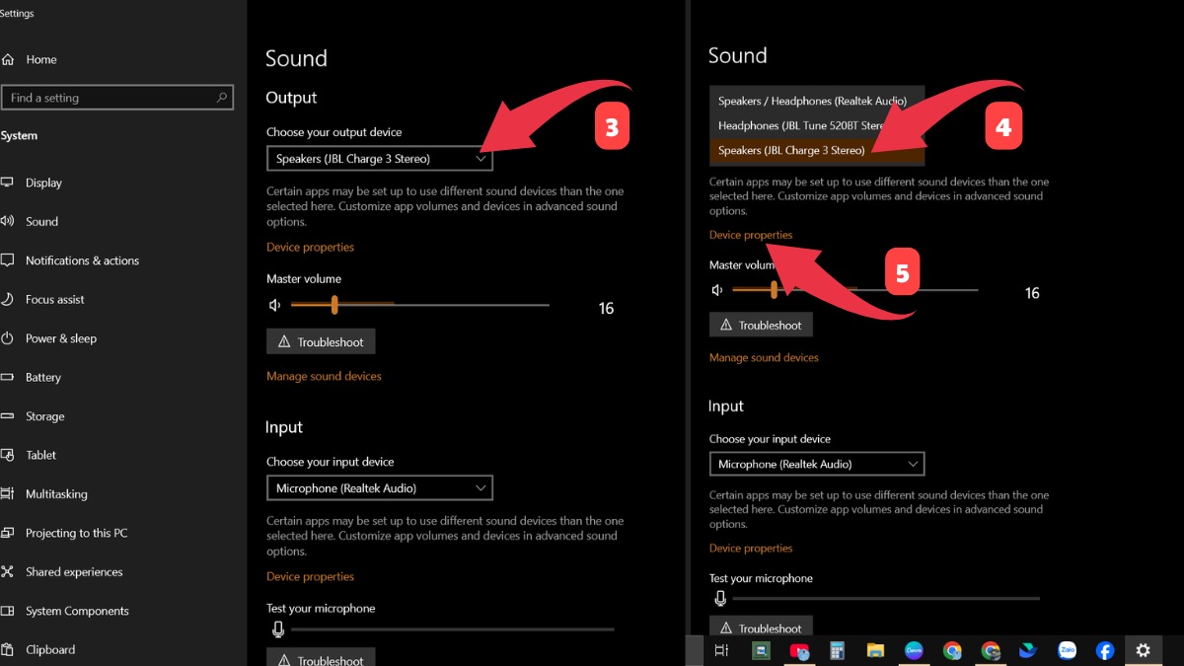Open Sound settings in the sidebar
1184x666 pixels.
(x=41, y=222)
